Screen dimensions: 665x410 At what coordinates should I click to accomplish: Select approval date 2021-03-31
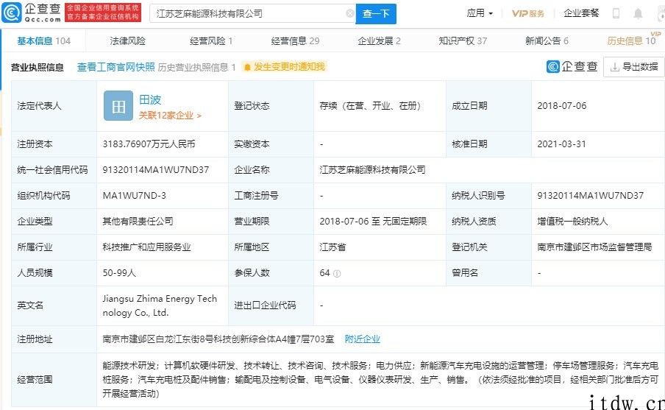[x=561, y=144]
